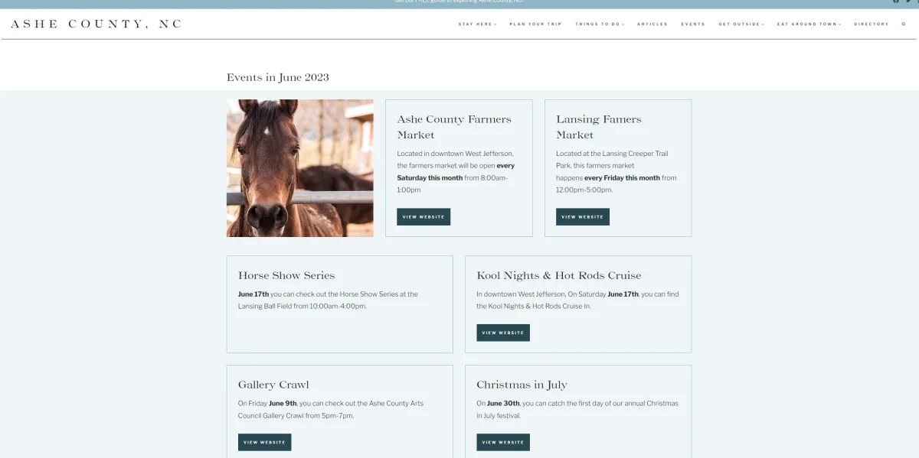The image size is (919, 458).
Task: View website for Christmas in July
Action: (503, 442)
